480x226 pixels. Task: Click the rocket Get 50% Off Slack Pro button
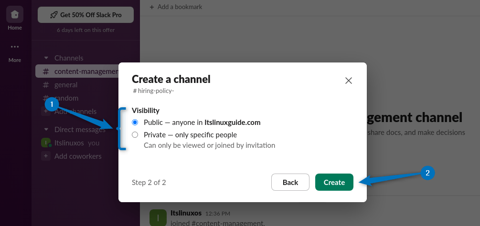pos(85,15)
